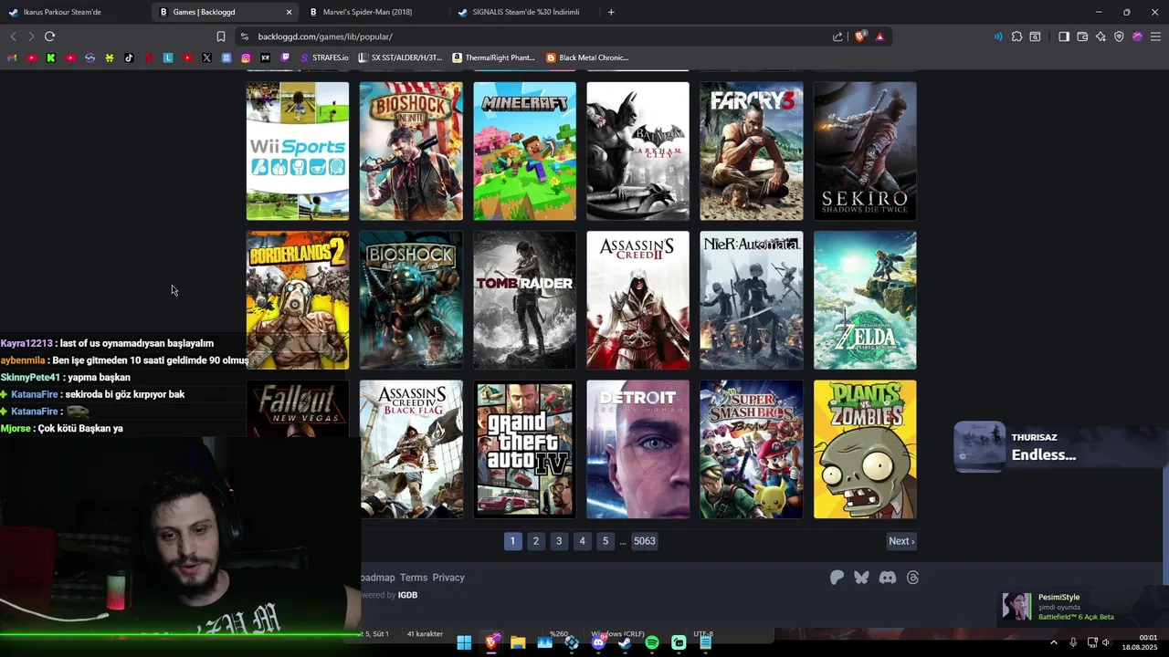Open the Detroit Become Human cover
The width and height of the screenshot is (1169, 657).
[638, 450]
